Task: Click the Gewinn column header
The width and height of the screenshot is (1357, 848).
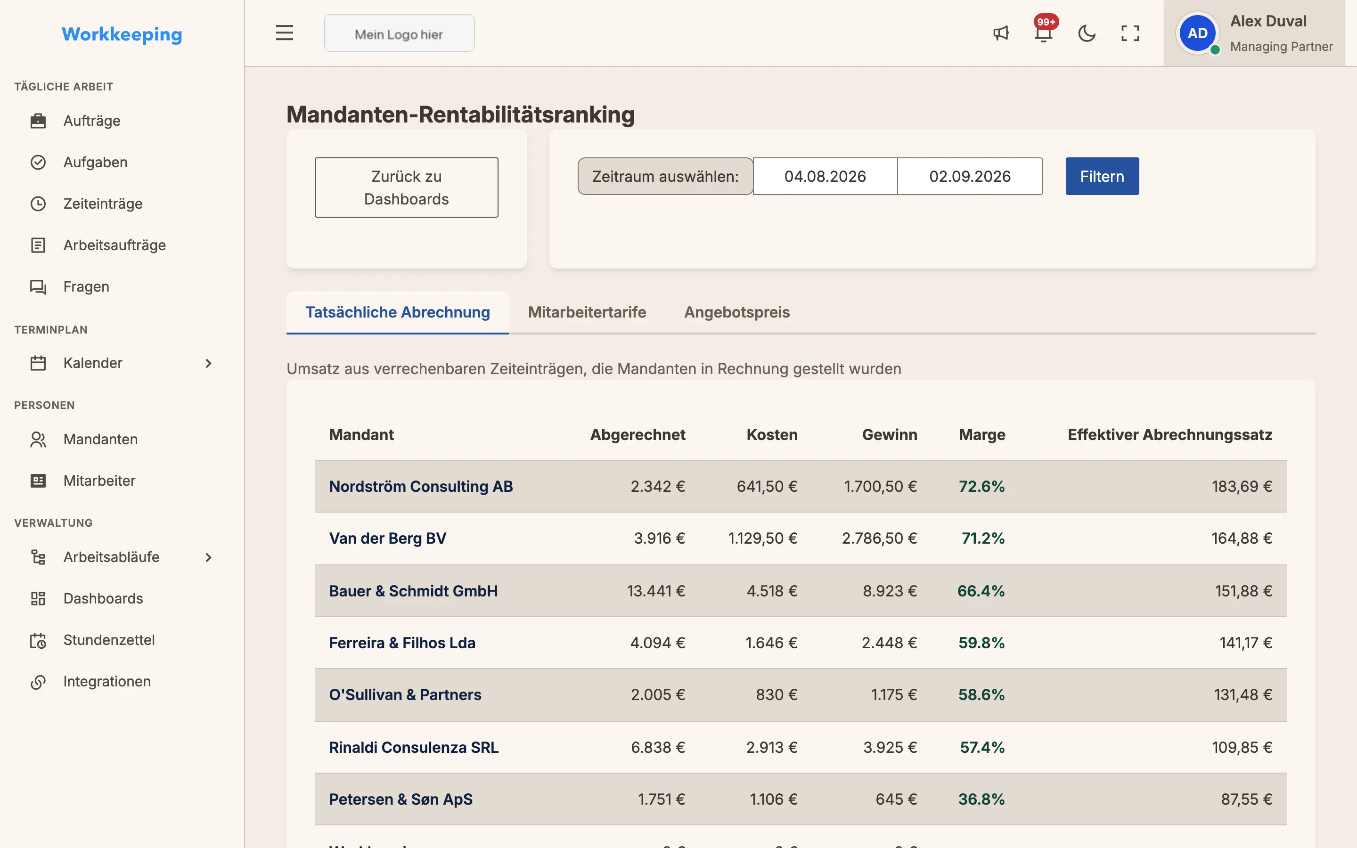Action: click(x=889, y=435)
